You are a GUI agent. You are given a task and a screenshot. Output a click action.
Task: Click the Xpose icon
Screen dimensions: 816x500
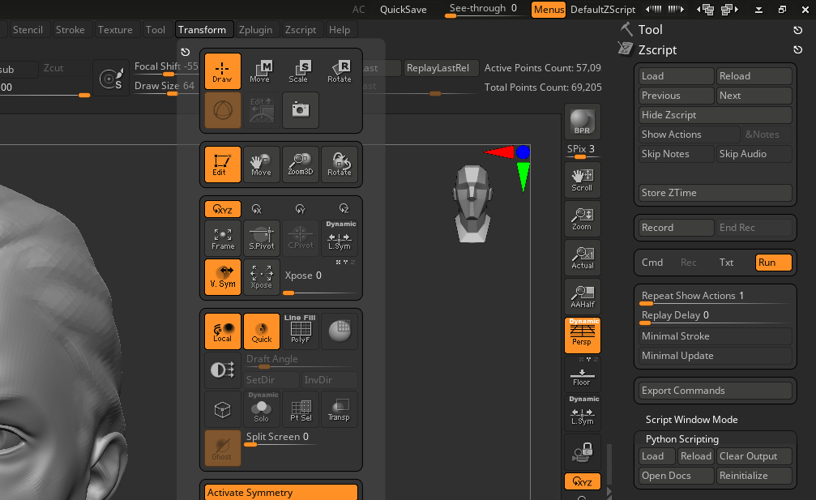(x=261, y=277)
